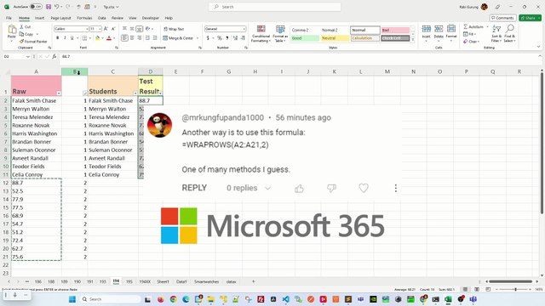545x306 pixels.
Task: Apply bold formatting
Action: point(58,37)
